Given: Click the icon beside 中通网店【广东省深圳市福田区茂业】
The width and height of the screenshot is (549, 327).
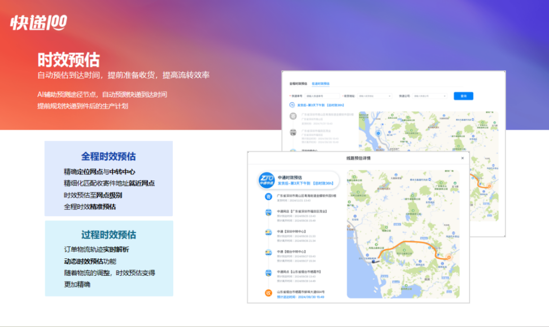Looking at the screenshot, I should pyautogui.click(x=268, y=213).
